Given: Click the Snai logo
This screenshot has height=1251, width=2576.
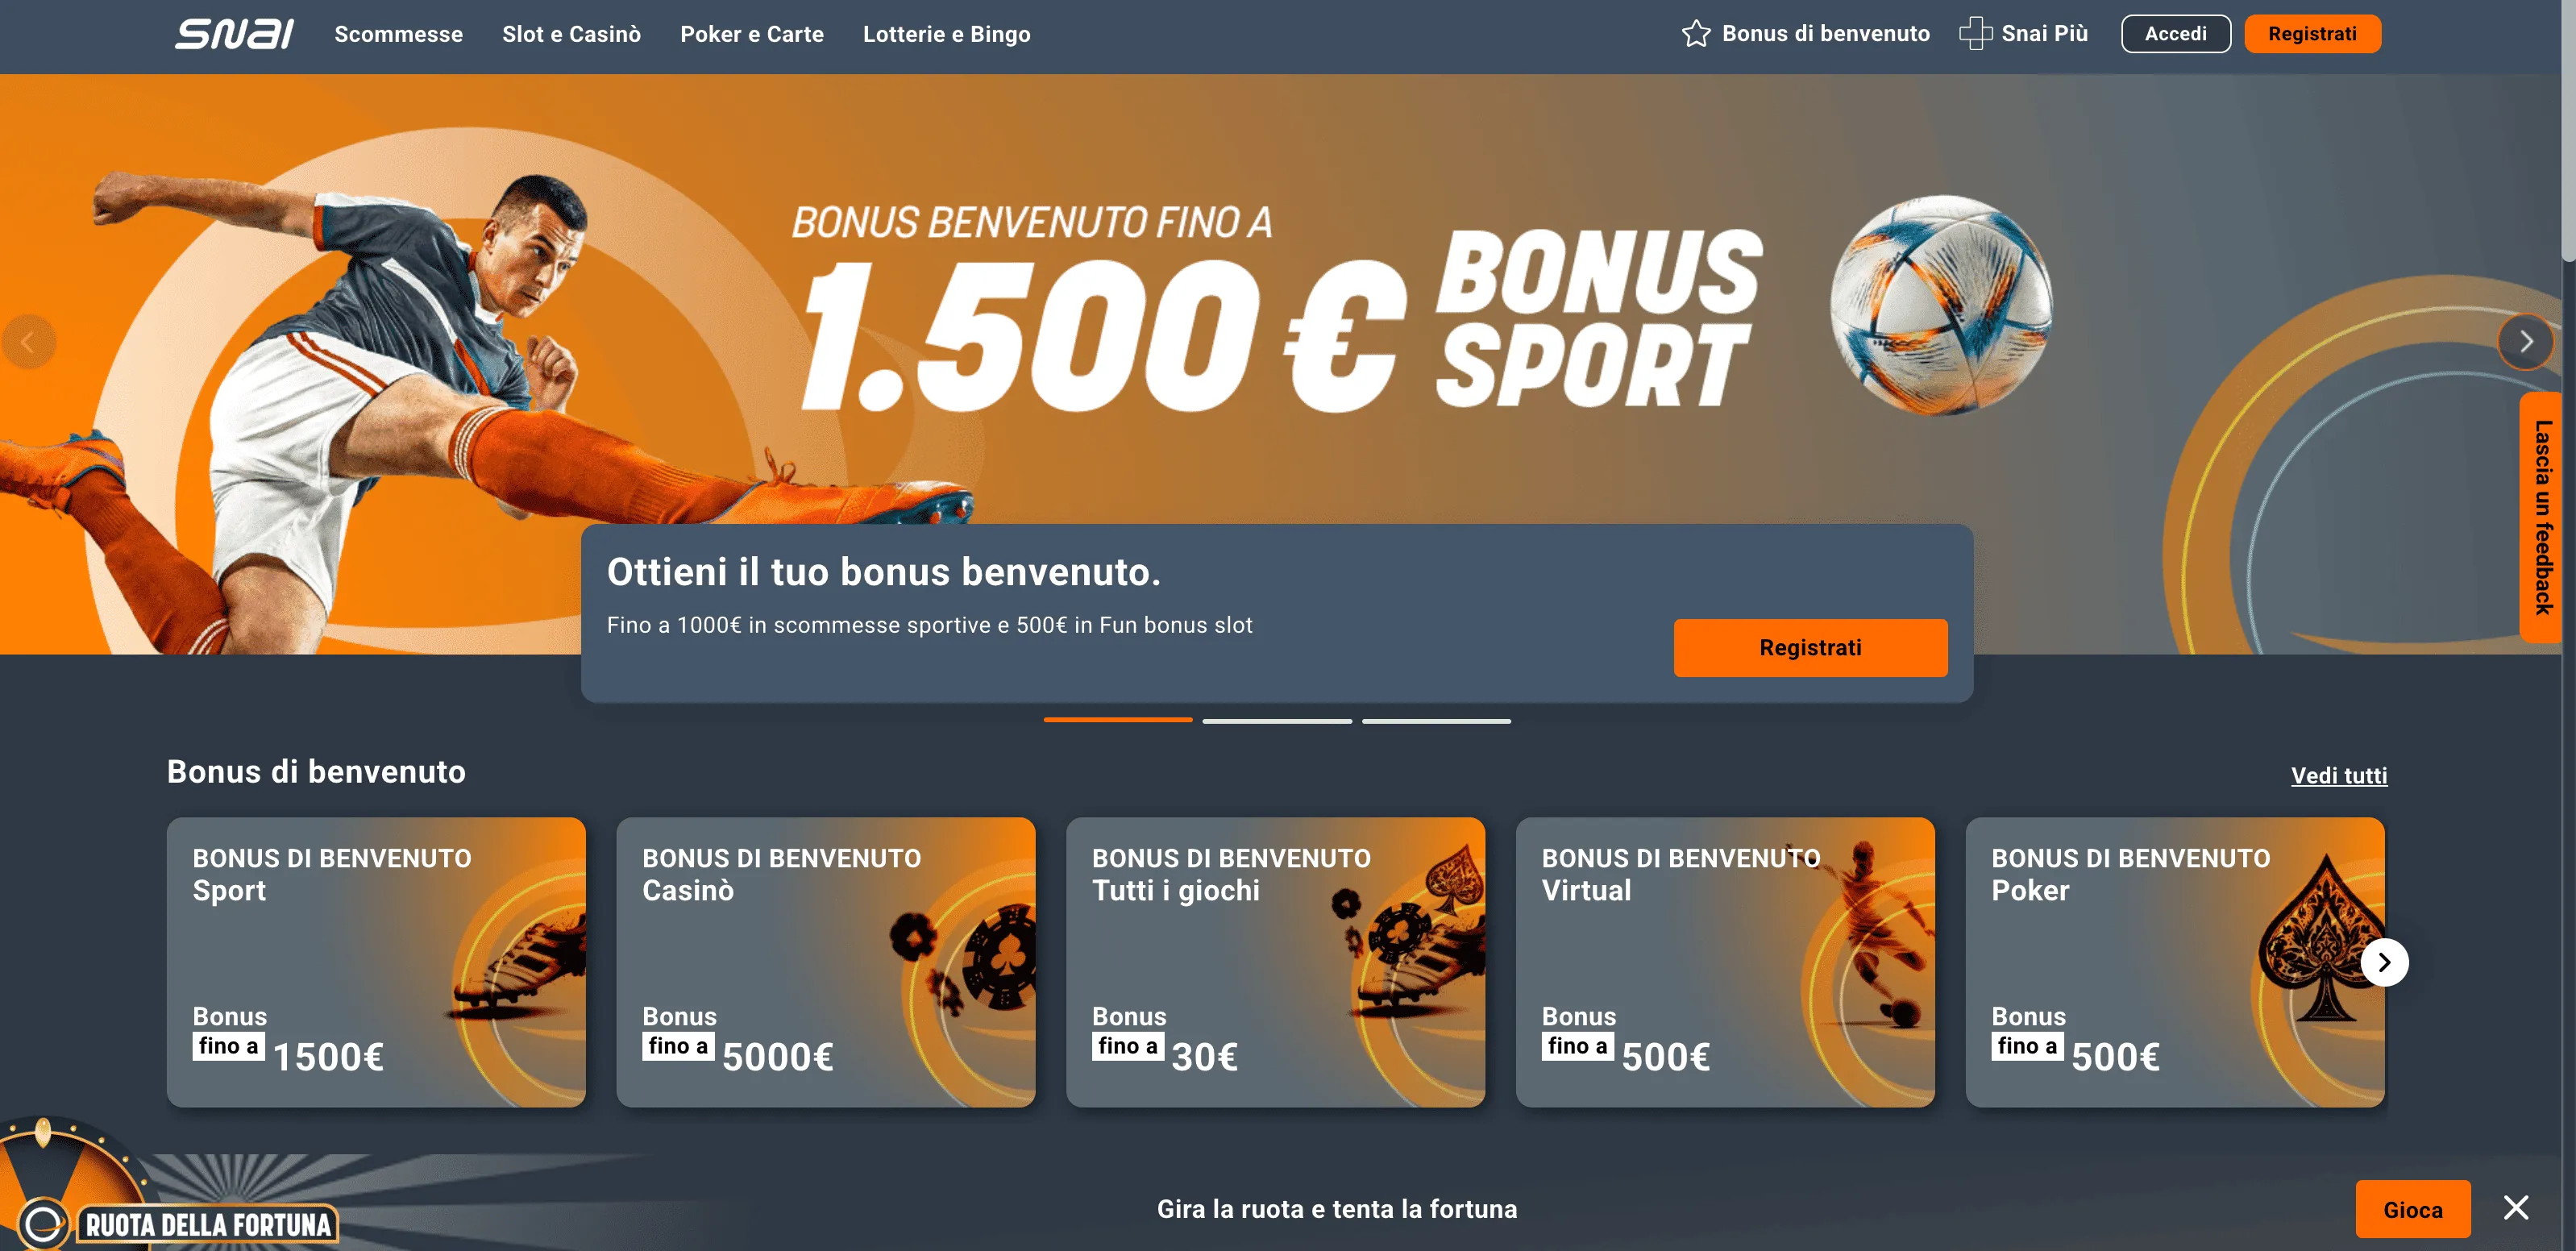Looking at the screenshot, I should [234, 34].
